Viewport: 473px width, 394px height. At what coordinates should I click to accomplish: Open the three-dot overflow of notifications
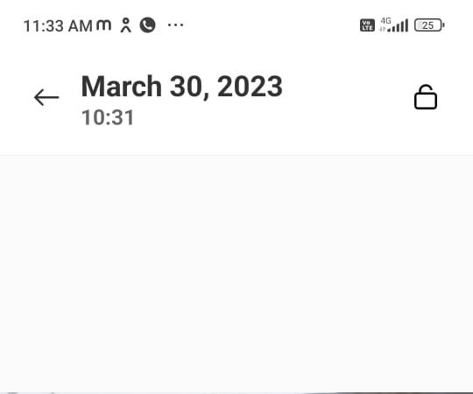(175, 25)
